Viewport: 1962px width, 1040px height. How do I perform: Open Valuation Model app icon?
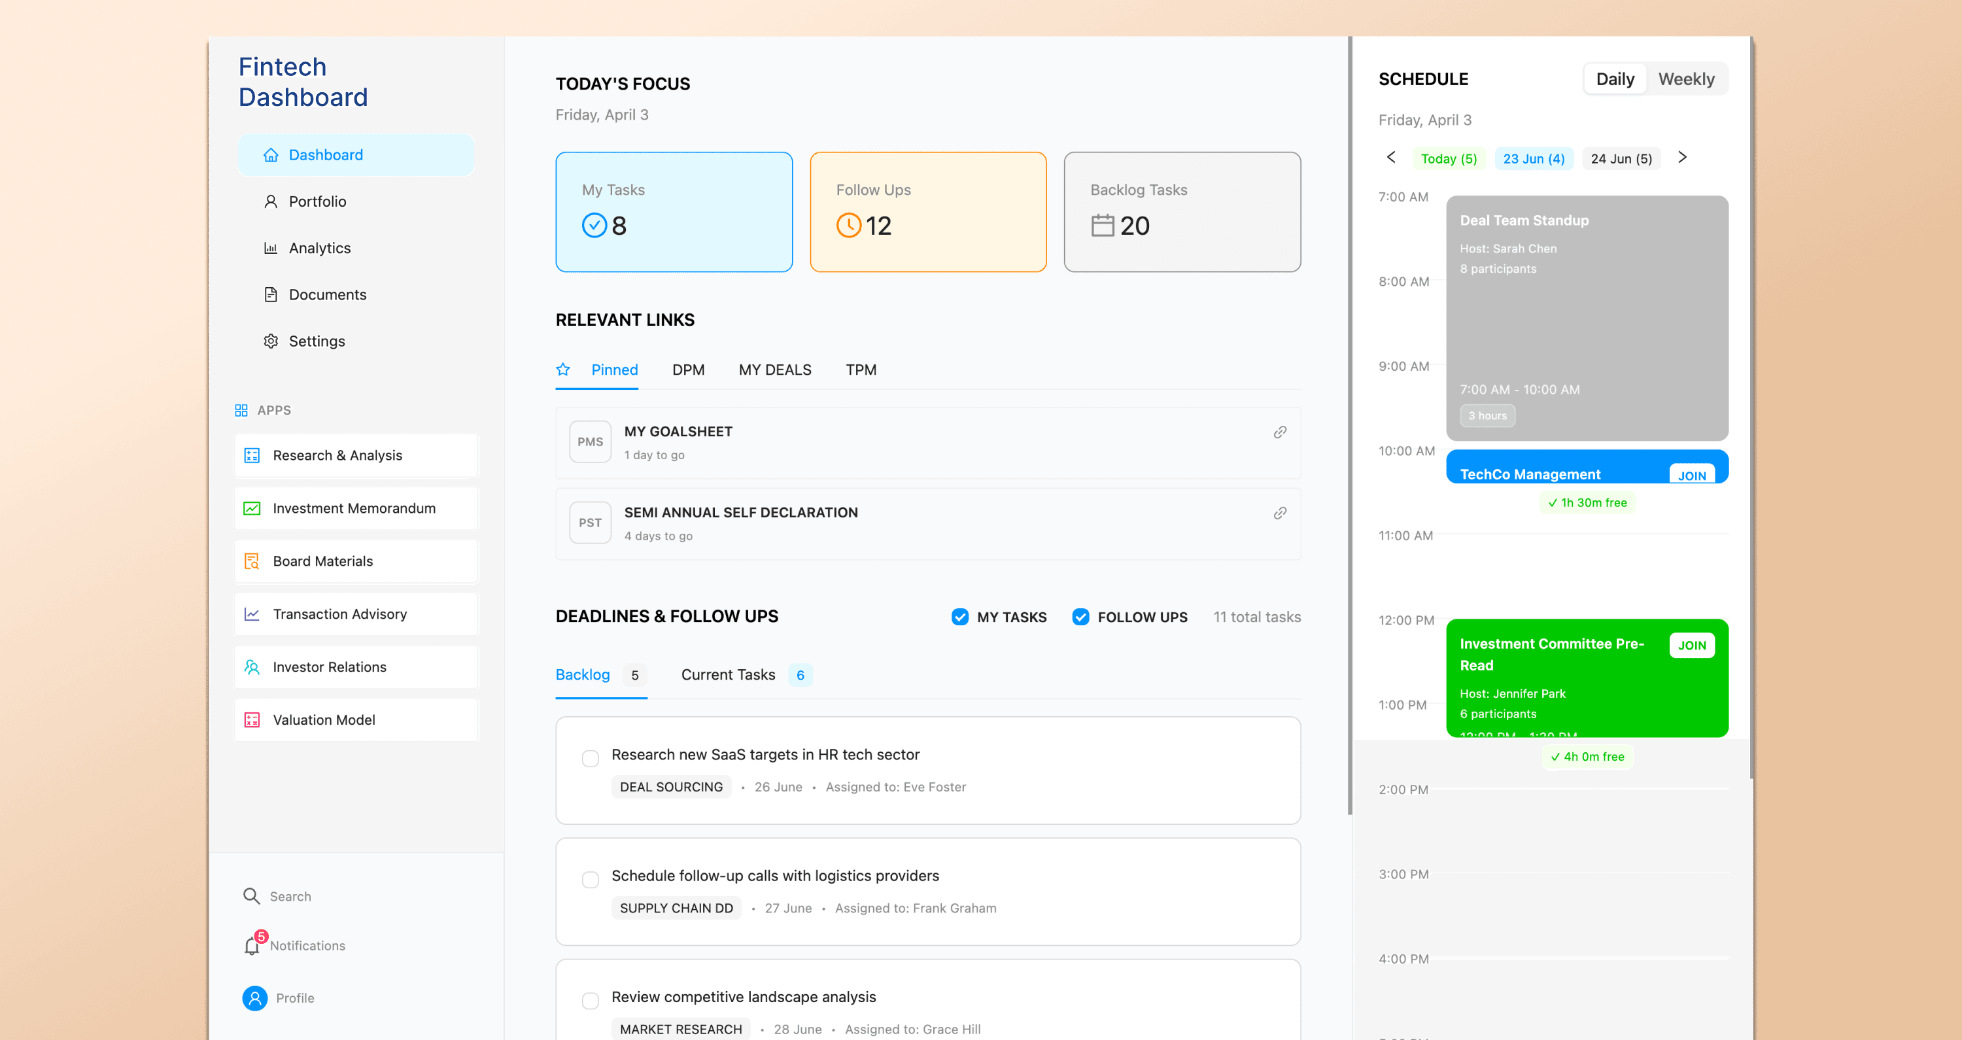(252, 720)
